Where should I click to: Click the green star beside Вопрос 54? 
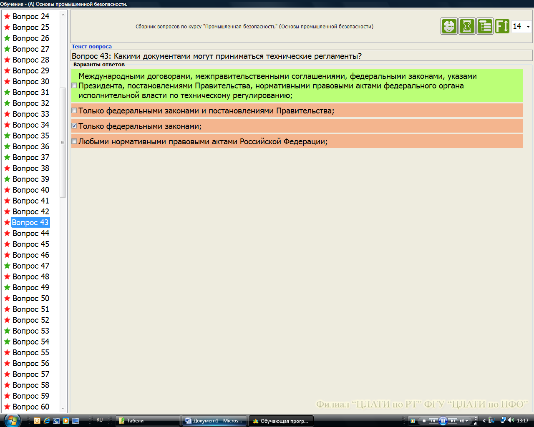pos(7,342)
